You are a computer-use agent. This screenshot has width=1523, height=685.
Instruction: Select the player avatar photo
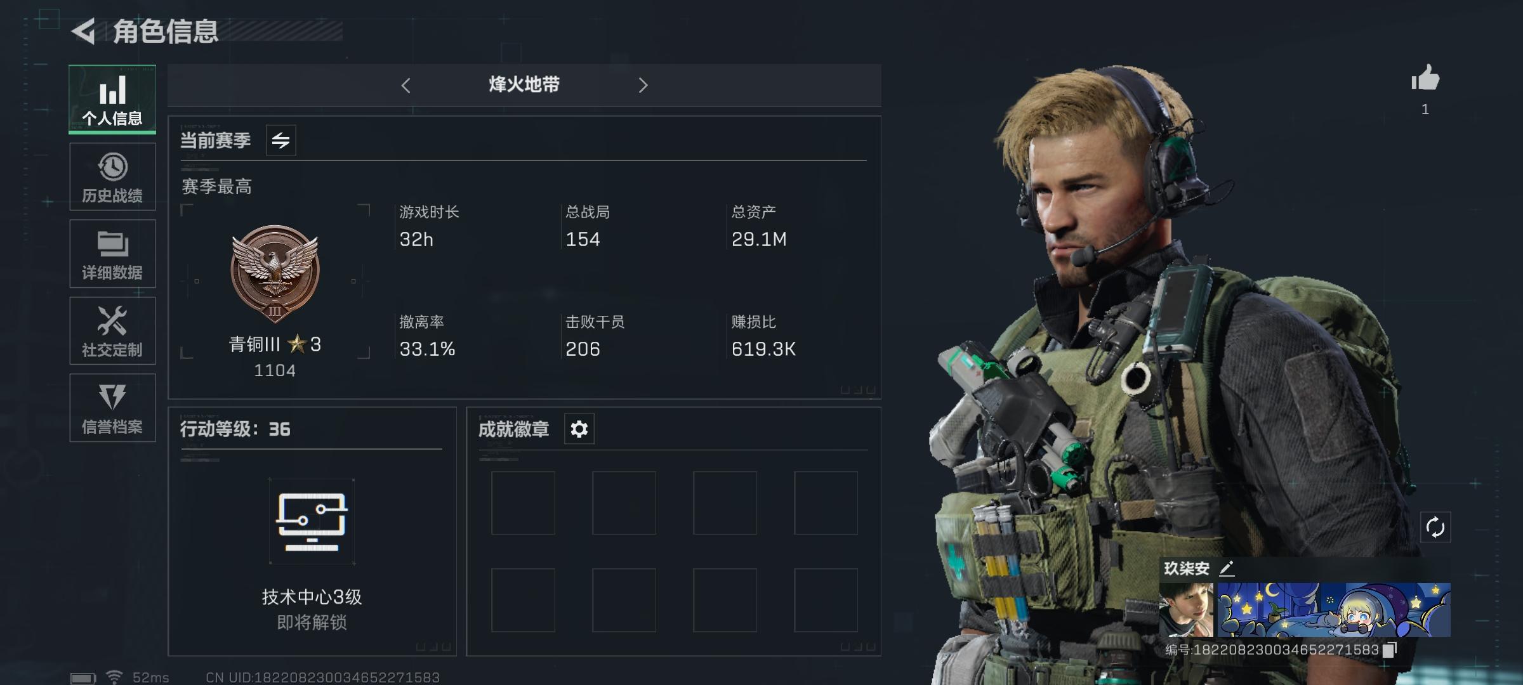point(1186,610)
